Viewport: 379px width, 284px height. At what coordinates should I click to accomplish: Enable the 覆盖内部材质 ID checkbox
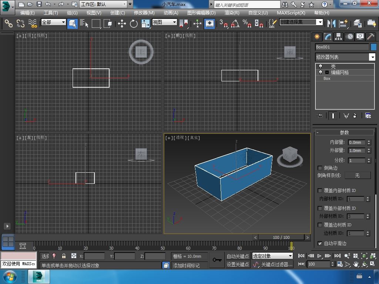(x=320, y=190)
